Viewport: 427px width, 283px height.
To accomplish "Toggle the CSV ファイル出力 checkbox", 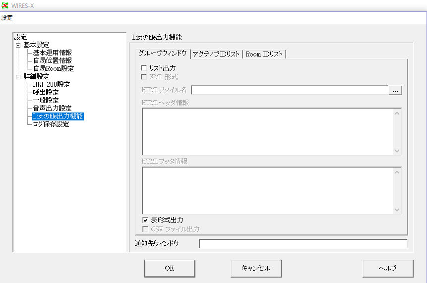I will [145, 229].
